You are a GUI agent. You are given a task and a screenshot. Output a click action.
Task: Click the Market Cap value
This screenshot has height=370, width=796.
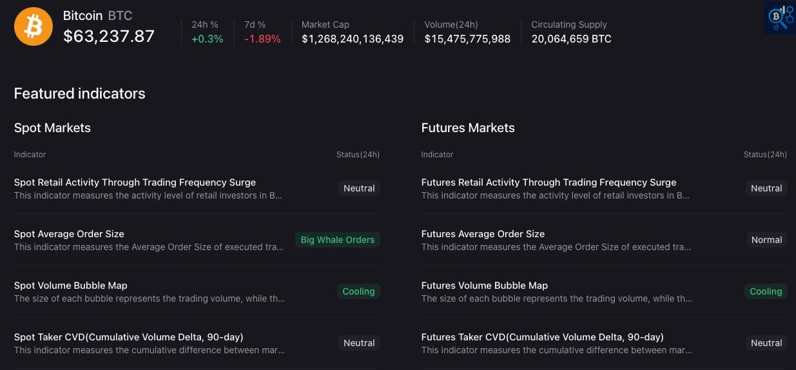[x=353, y=39]
